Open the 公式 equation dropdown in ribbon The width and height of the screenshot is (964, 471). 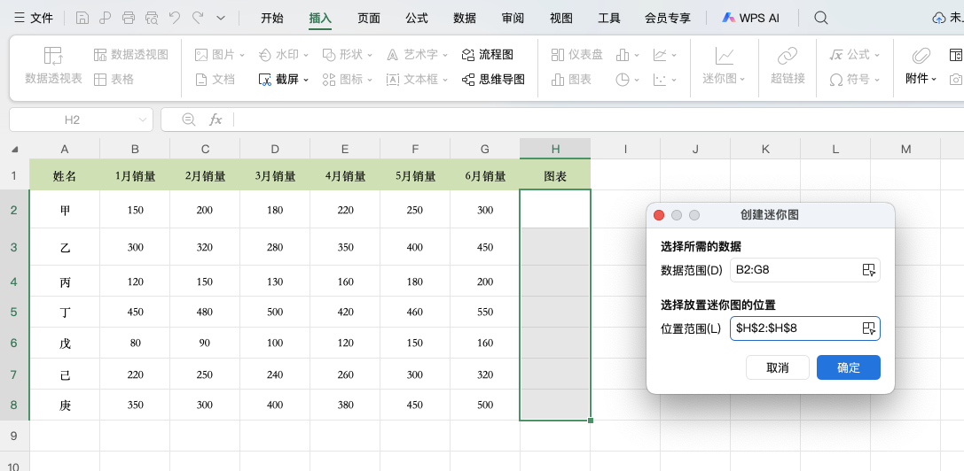(855, 55)
